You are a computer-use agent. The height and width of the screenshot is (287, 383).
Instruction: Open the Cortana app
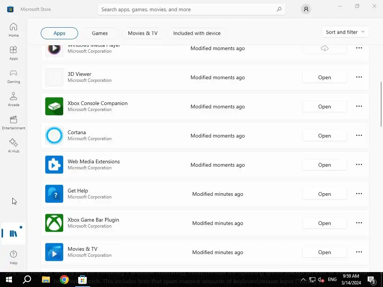[x=324, y=136]
